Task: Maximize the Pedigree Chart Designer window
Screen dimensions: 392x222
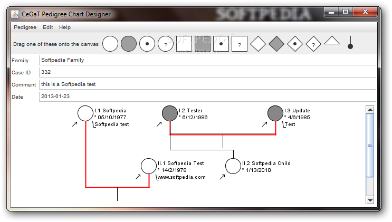Action: coord(346,12)
